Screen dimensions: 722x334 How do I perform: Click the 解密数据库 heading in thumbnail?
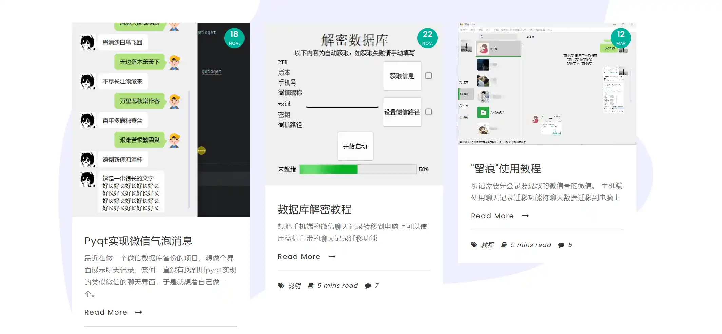click(355, 40)
